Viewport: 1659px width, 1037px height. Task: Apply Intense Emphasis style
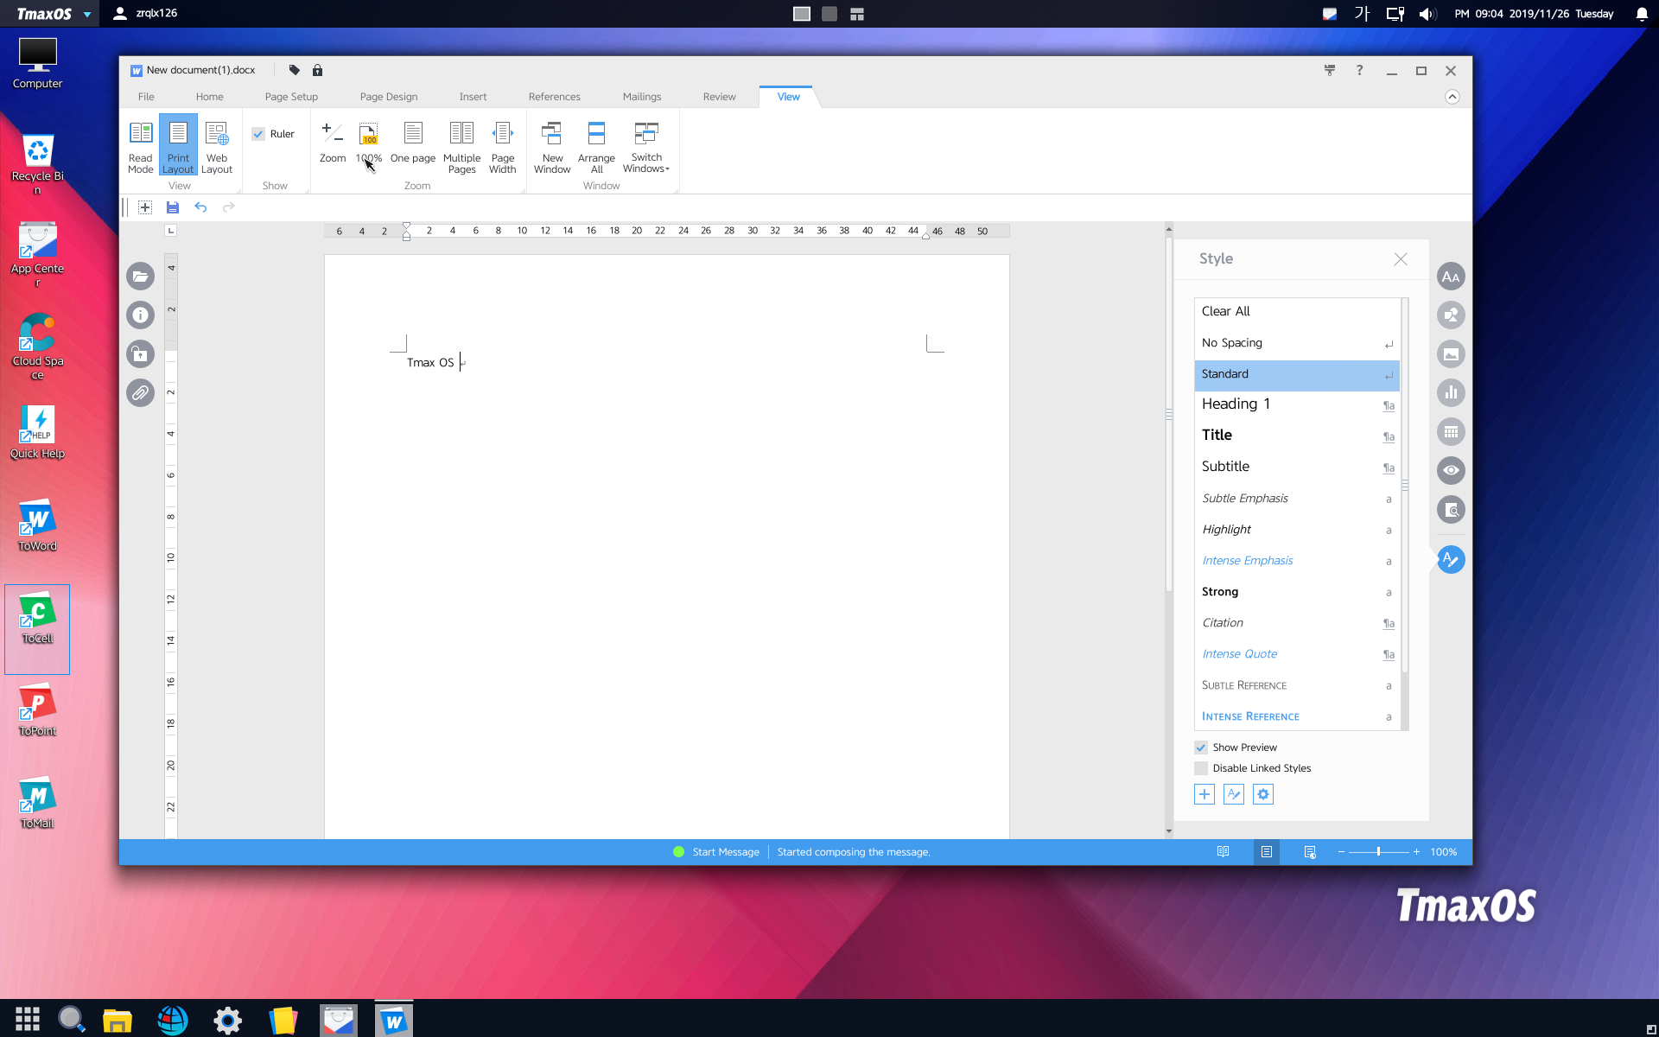1296,561
